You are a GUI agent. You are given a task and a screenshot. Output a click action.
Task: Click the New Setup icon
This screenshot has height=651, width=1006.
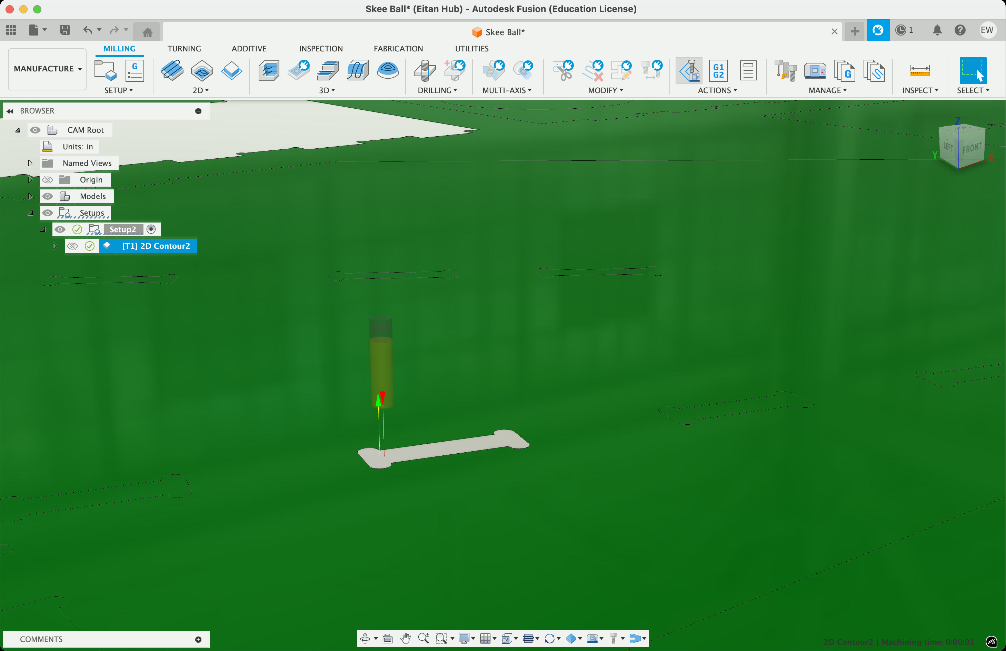tap(105, 70)
